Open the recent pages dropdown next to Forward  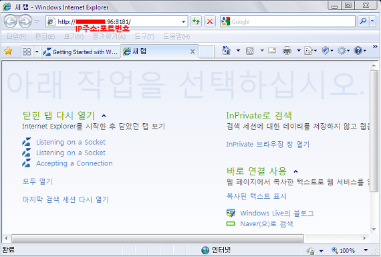click(x=37, y=22)
